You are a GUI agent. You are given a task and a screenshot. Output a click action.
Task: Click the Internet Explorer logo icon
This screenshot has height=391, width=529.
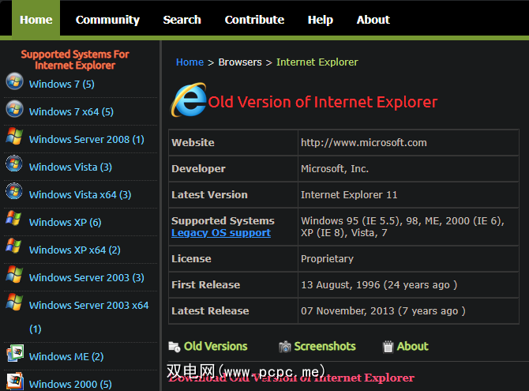(x=188, y=100)
